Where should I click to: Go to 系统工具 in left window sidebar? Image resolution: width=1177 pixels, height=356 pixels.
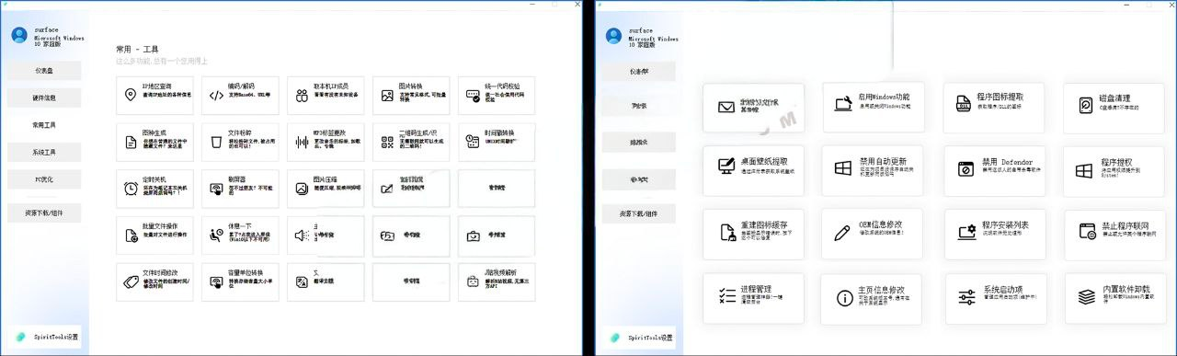pos(44,152)
